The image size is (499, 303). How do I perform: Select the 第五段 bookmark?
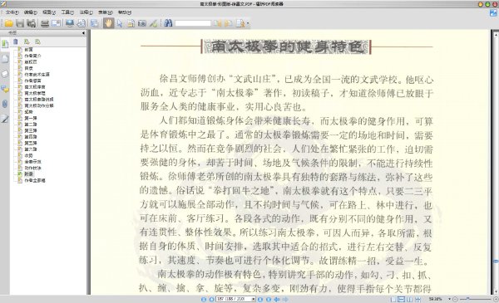(31, 143)
